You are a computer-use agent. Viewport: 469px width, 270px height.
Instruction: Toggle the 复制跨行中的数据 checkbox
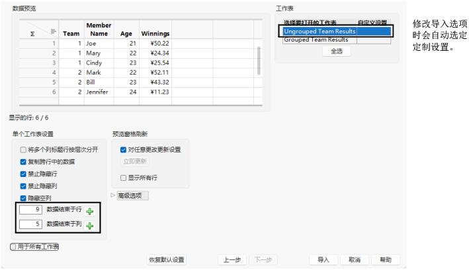[23, 162]
